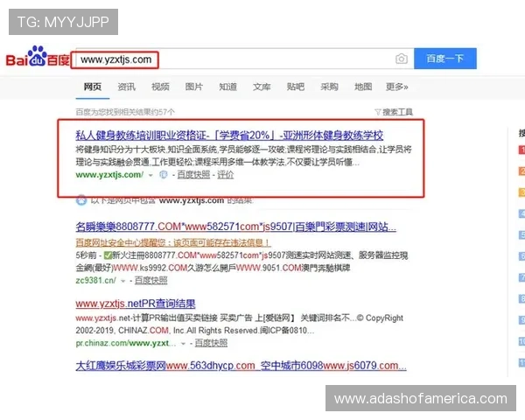Image resolution: width=525 pixels, height=420 pixels.
Task: Open camera image search icon
Action: point(402,59)
